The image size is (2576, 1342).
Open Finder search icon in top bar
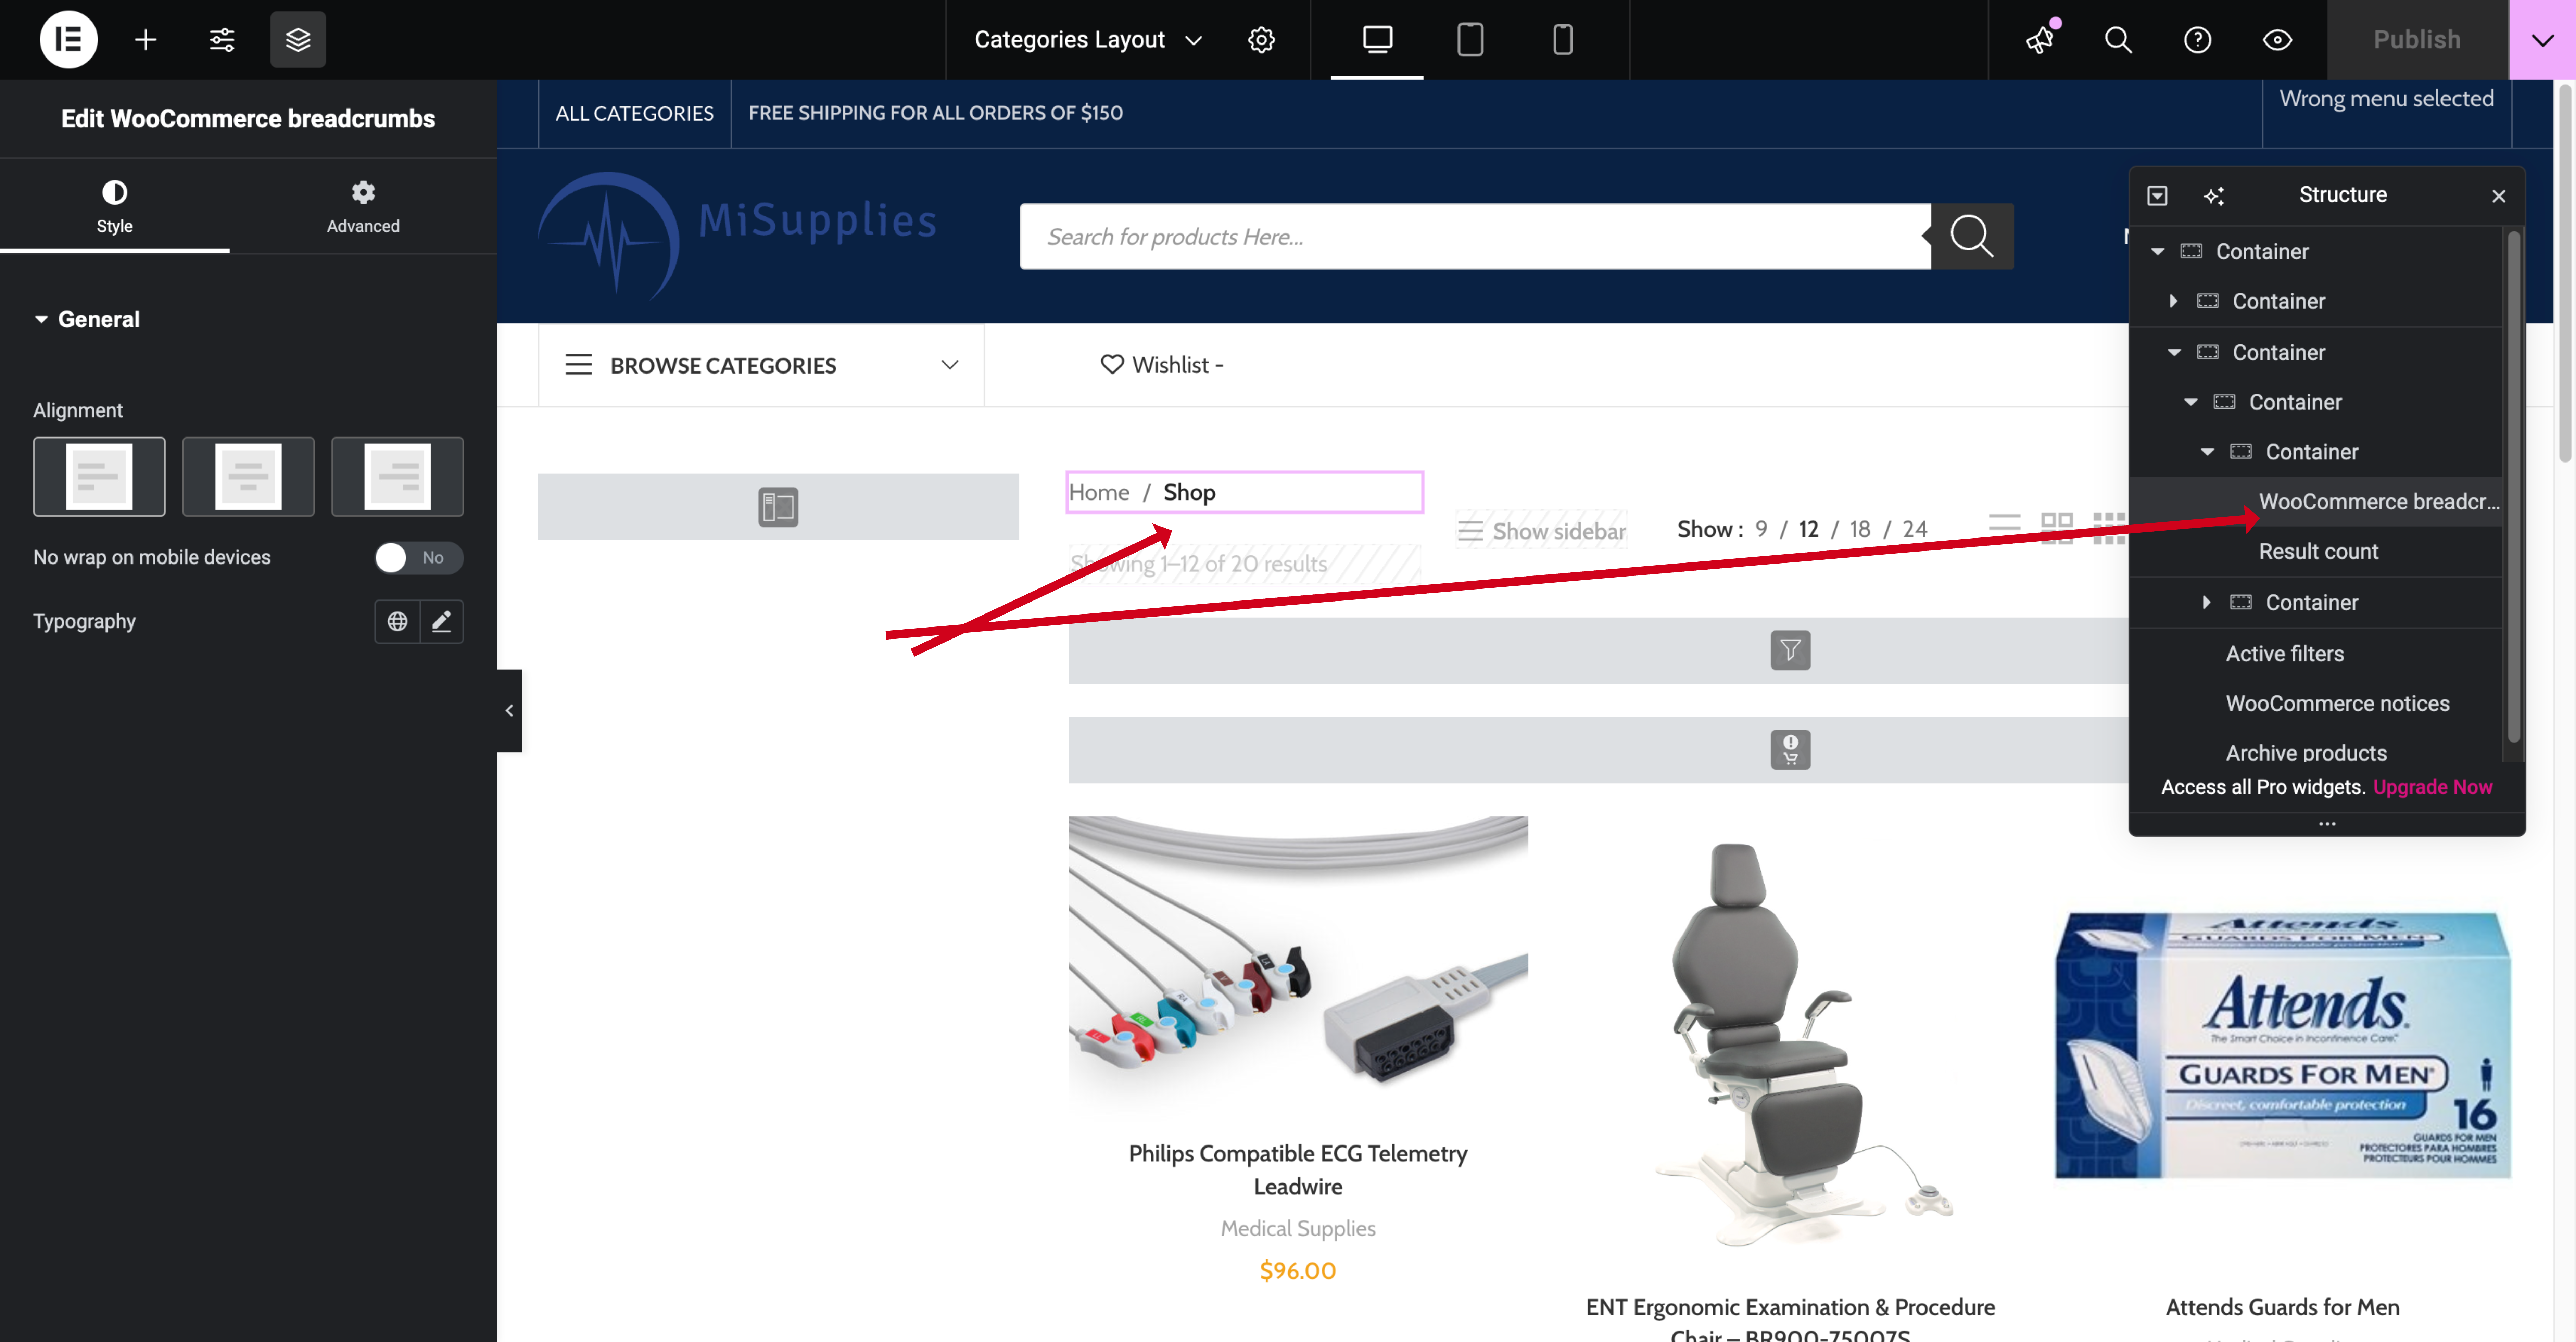2118,40
